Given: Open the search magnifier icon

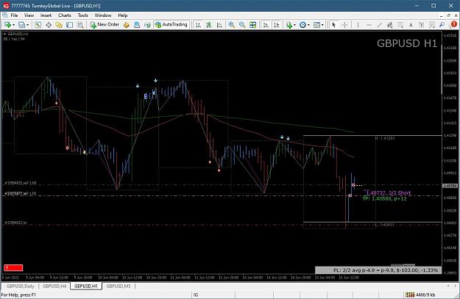Looking at the screenshot, I should coord(442,25).
